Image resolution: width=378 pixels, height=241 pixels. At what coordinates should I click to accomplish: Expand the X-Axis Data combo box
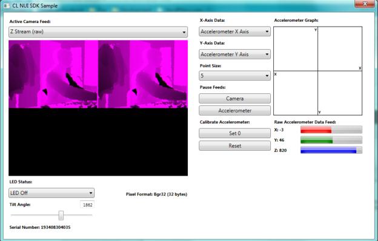point(234,31)
